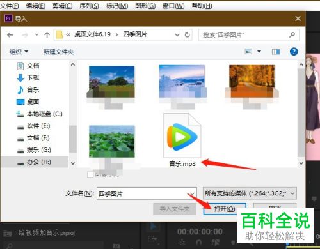Click the file list scroll up arrow
This screenshot has height=249, width=320.
[x=301, y=64]
